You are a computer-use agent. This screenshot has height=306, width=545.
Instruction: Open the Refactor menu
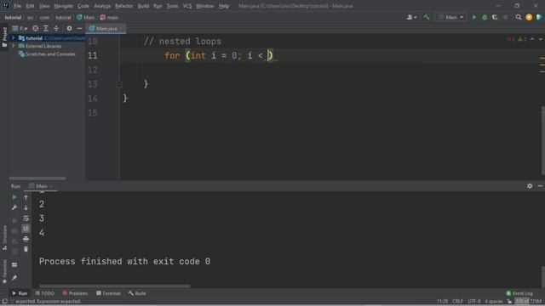pos(123,6)
